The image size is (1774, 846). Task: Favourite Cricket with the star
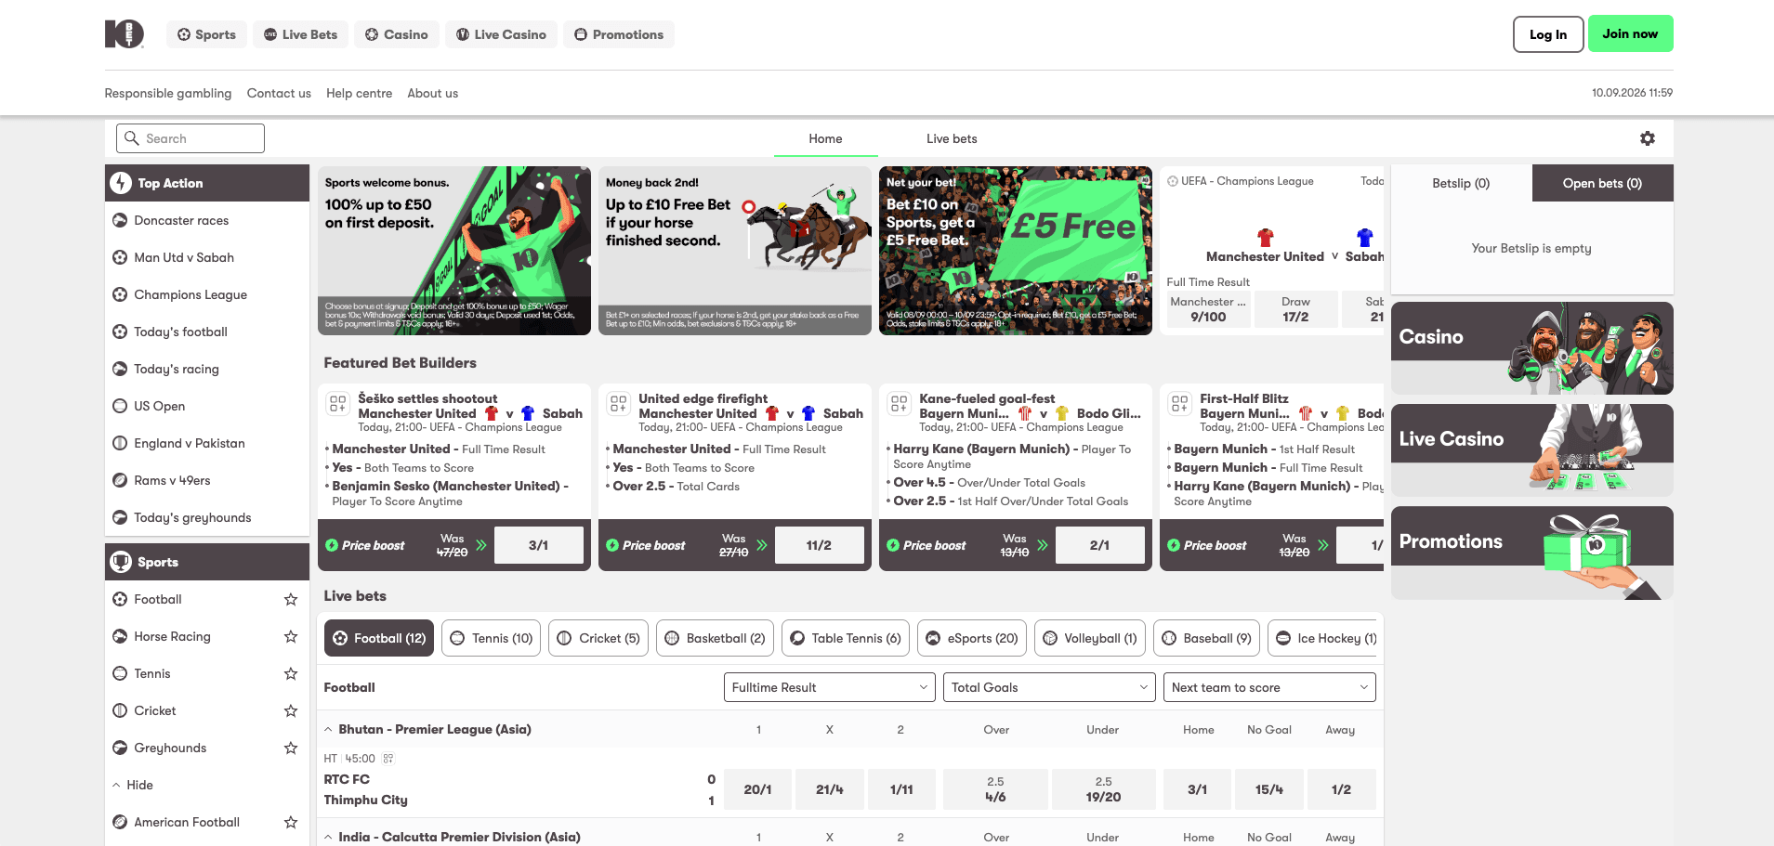(x=291, y=710)
